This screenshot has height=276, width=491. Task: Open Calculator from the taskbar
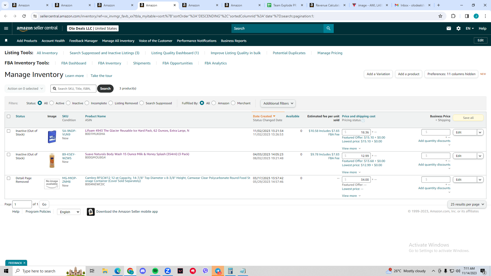coord(230,271)
